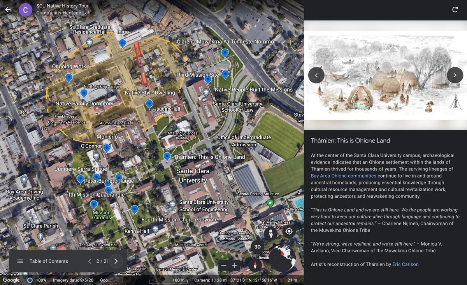
Task: Select the pin above Mission Gardens label
Action: tap(94, 205)
